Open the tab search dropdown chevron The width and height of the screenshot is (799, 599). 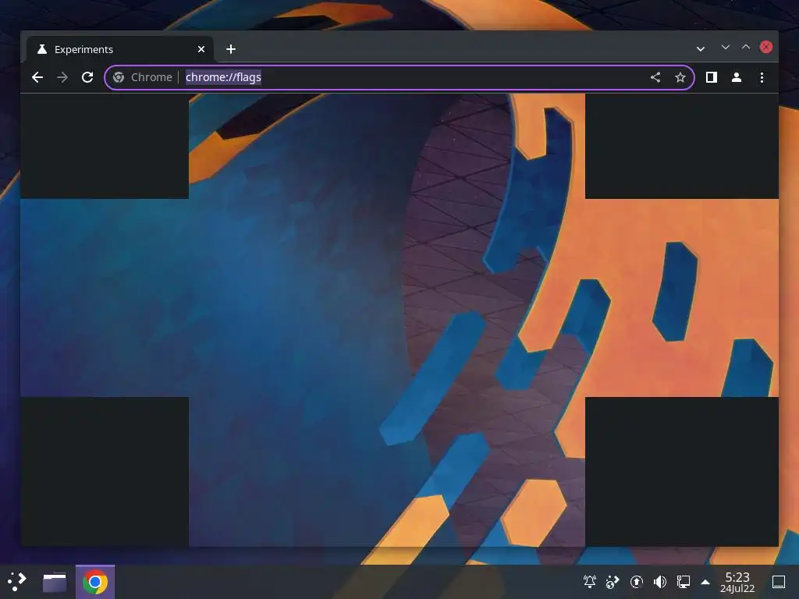[x=701, y=49]
